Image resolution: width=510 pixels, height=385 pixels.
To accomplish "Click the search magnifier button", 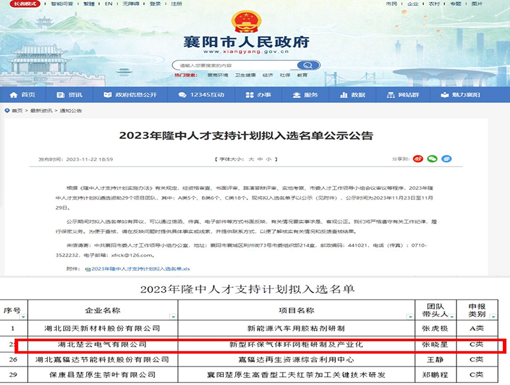I will click(x=308, y=65).
